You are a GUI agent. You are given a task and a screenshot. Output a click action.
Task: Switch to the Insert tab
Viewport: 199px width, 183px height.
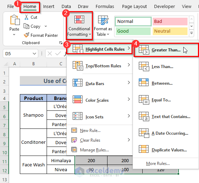(49, 7)
